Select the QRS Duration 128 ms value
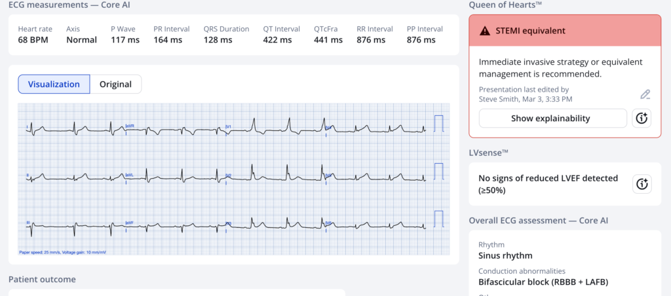This screenshot has width=671, height=296. [217, 40]
